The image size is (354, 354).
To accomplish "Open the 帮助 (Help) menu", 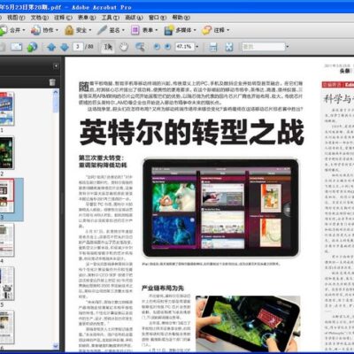I will click(x=181, y=18).
